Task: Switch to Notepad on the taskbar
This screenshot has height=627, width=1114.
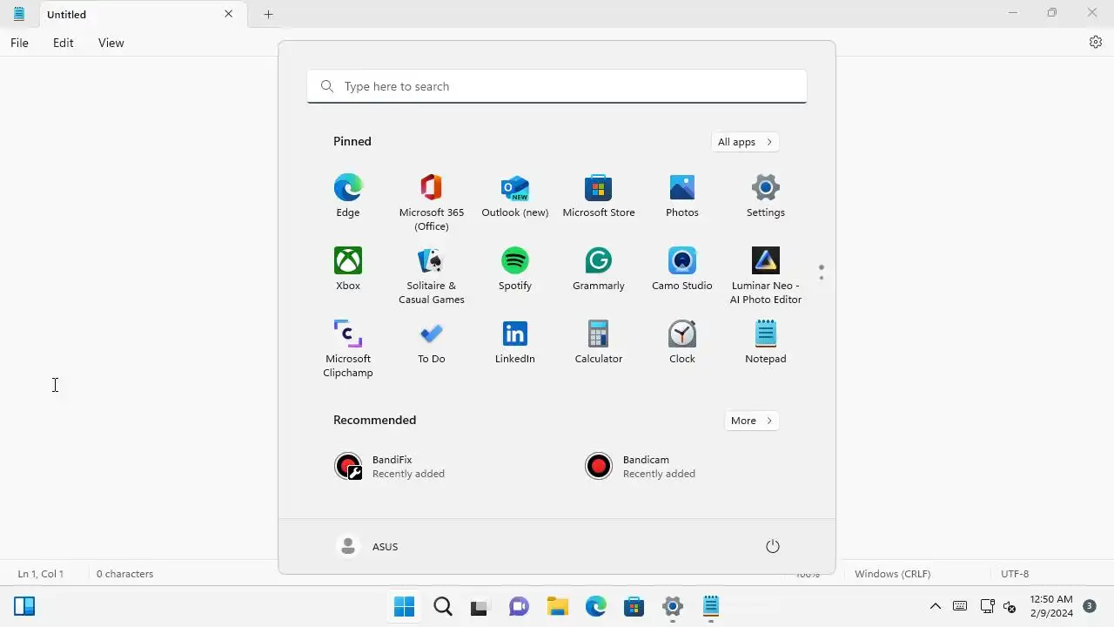Action: pyautogui.click(x=710, y=606)
